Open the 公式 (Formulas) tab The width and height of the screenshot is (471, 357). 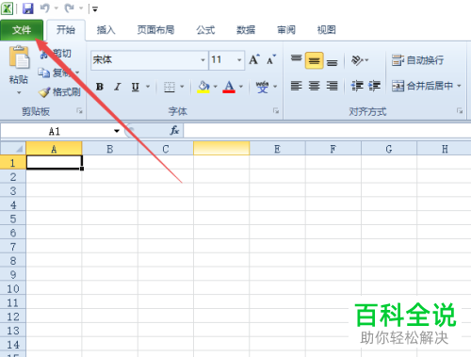(x=205, y=30)
